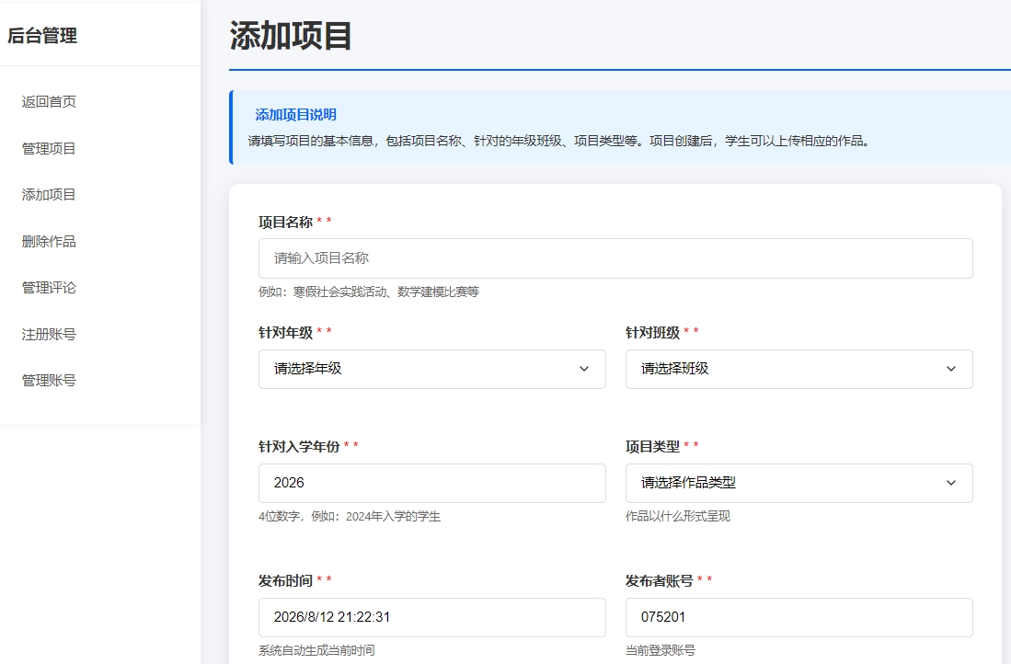1011x664 pixels.
Task: Open the 请选择作品类型 dropdown
Action: point(798,483)
